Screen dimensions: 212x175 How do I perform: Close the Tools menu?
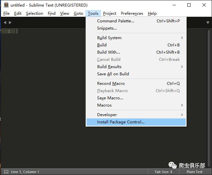[x=93, y=13]
